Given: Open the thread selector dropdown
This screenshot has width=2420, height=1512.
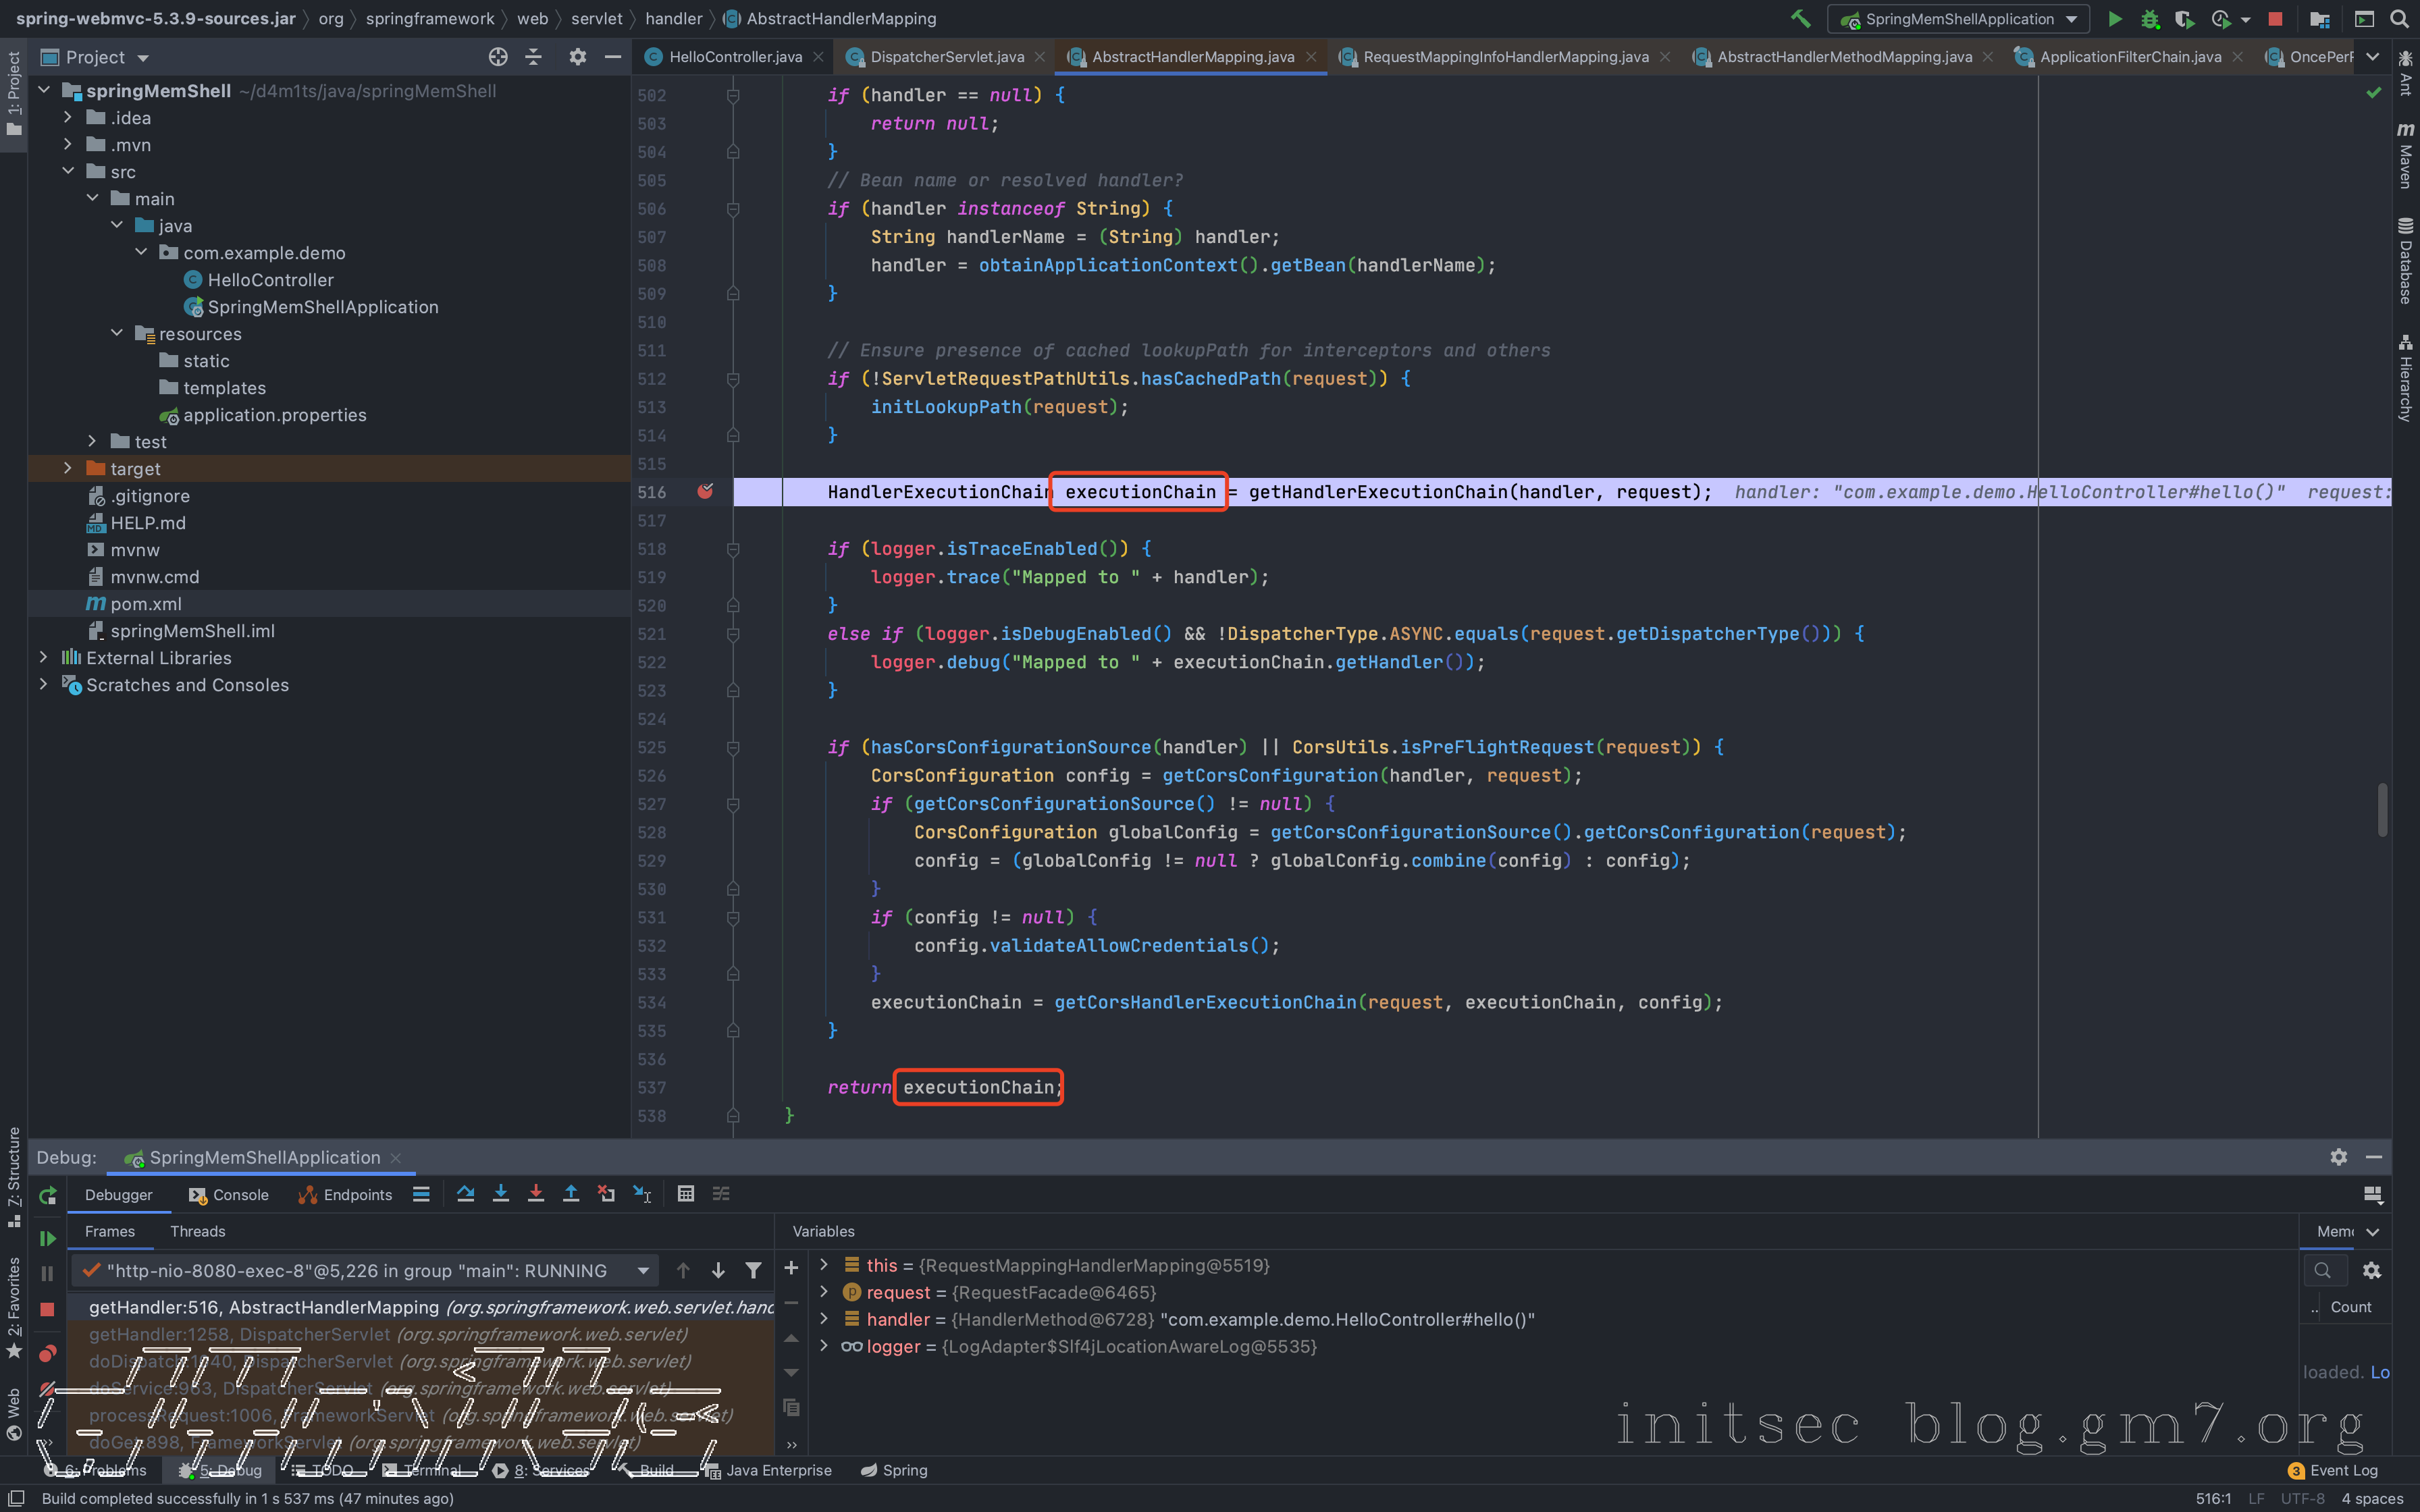Looking at the screenshot, I should 643,1270.
